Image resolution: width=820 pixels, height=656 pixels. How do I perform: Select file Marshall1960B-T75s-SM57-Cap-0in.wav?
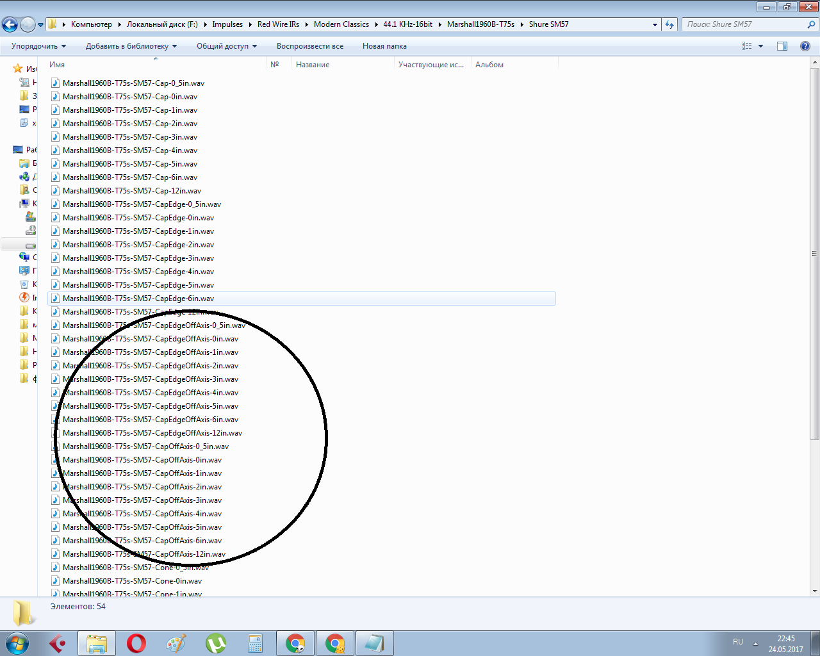coord(130,97)
